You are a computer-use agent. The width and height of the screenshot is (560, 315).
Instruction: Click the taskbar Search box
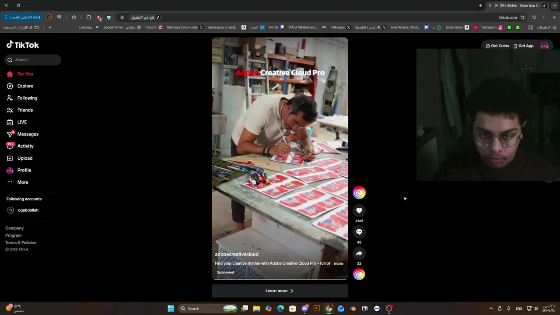(x=208, y=309)
